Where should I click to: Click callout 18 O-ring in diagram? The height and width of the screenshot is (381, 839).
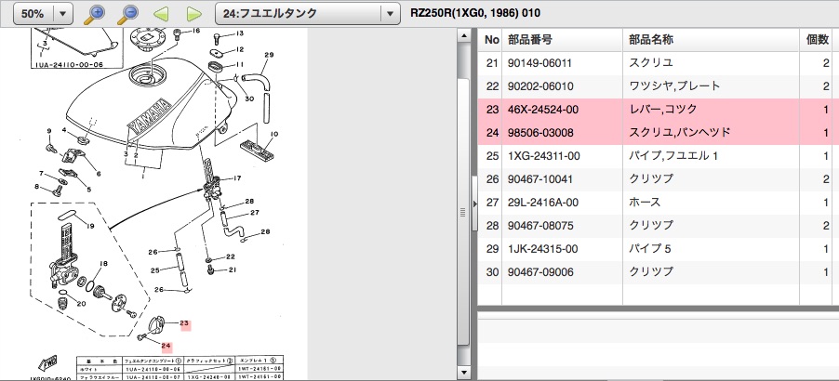click(x=104, y=263)
